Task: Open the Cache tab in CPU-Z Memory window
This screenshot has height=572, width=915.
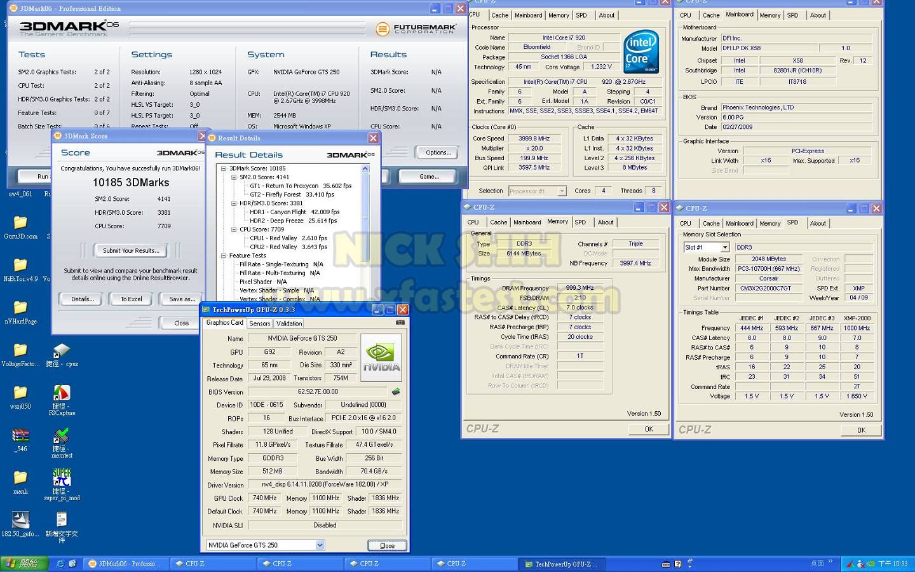Action: [499, 222]
